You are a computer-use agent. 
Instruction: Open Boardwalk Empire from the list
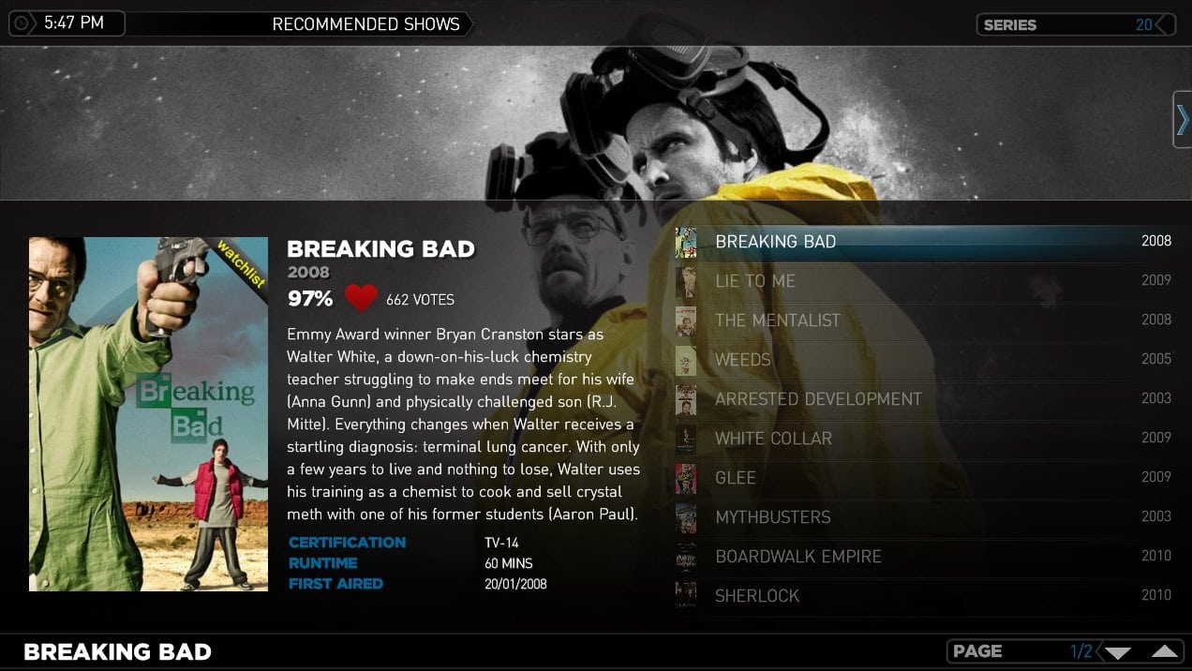924,557
